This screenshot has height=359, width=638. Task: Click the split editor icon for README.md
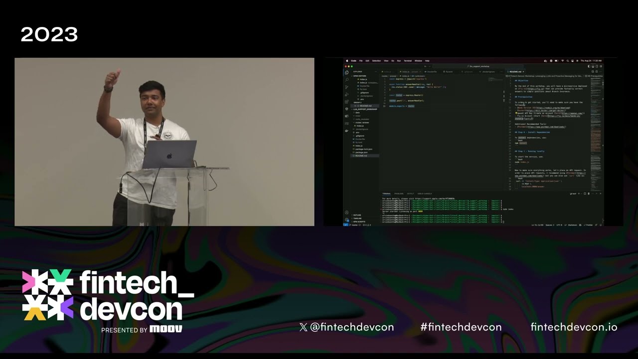(597, 71)
